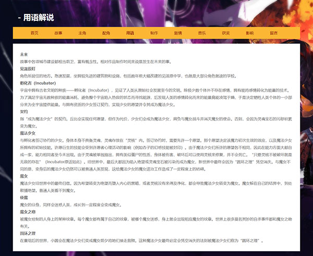313x256 pixels.
Task: Click the 契约 term heading
Action: coord(24,111)
